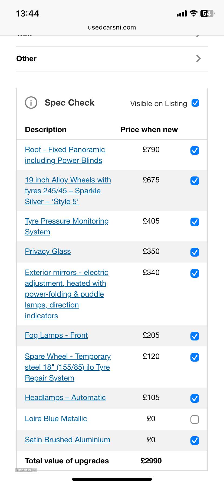The width and height of the screenshot is (224, 485).
Task: Tap the usedcarsni.com address bar
Action: click(112, 27)
